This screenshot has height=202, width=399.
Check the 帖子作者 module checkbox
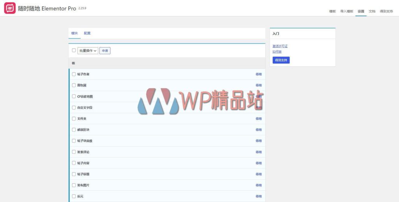[x=74, y=74]
